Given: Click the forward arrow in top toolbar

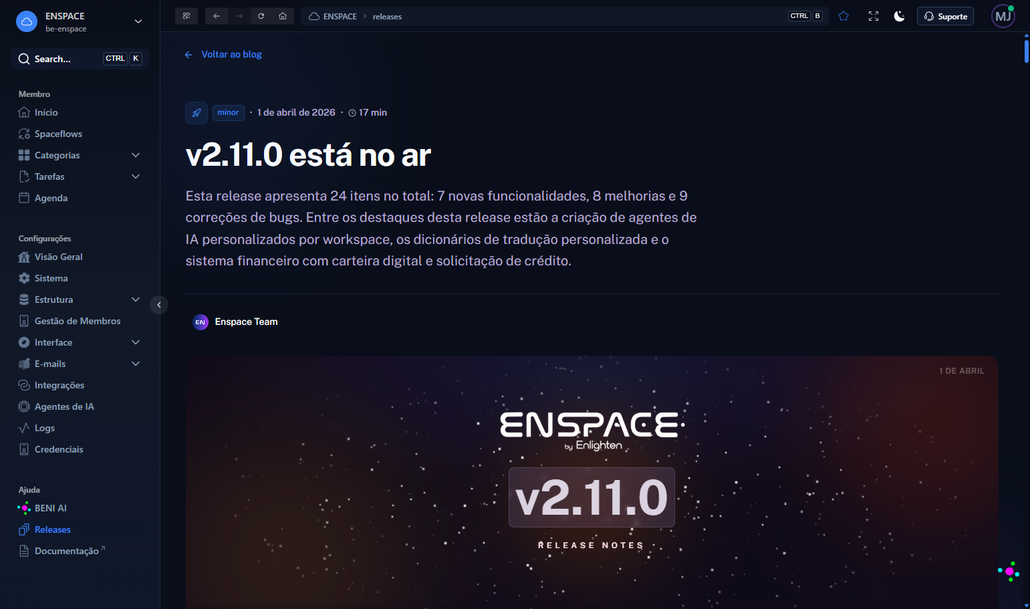Looking at the screenshot, I should pyautogui.click(x=239, y=16).
